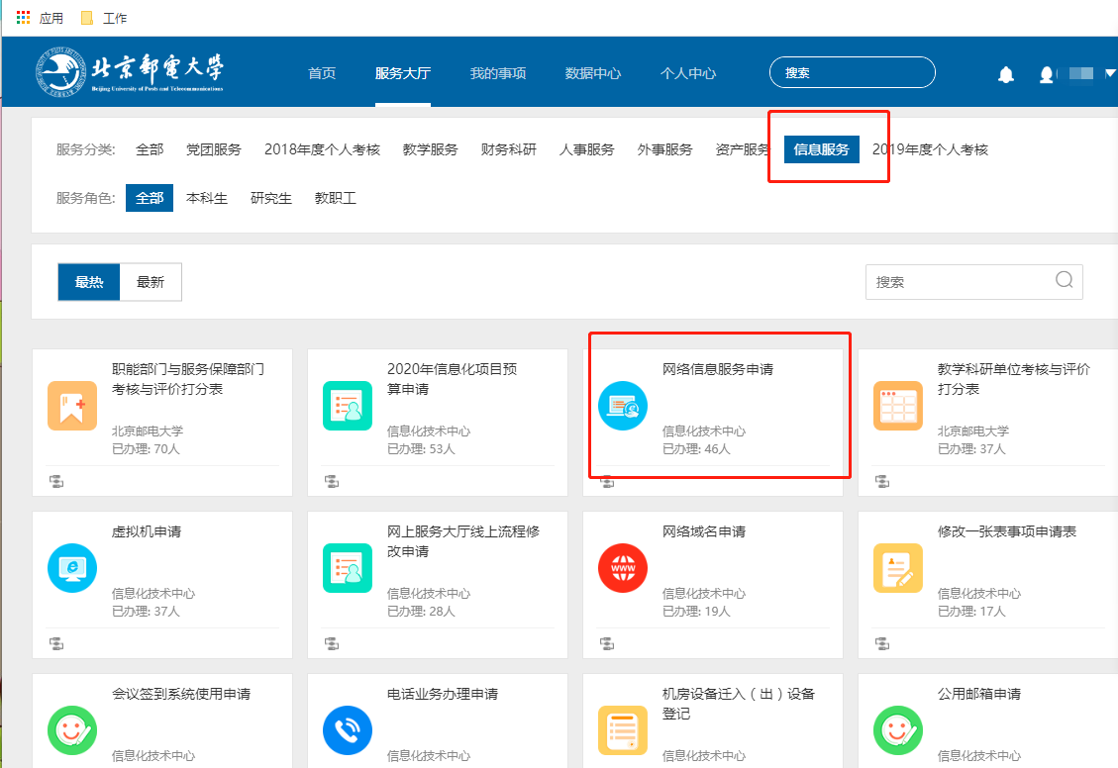1118x768 pixels.
Task: Select the 全部 service category filter
Action: tap(150, 149)
